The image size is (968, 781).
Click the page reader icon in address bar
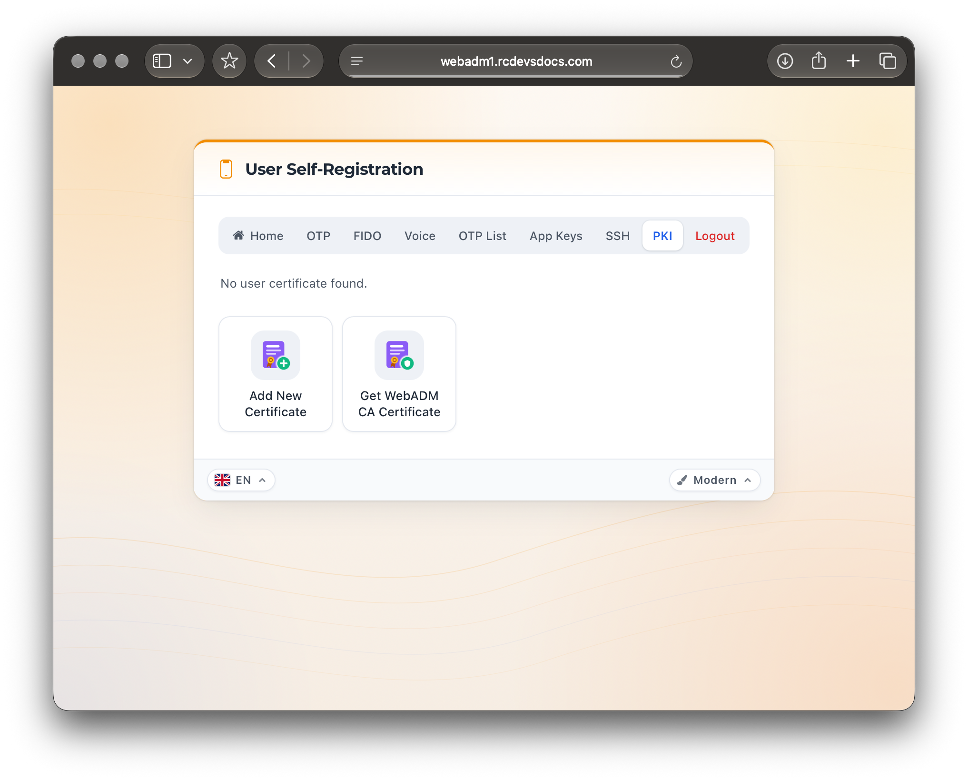[357, 61]
